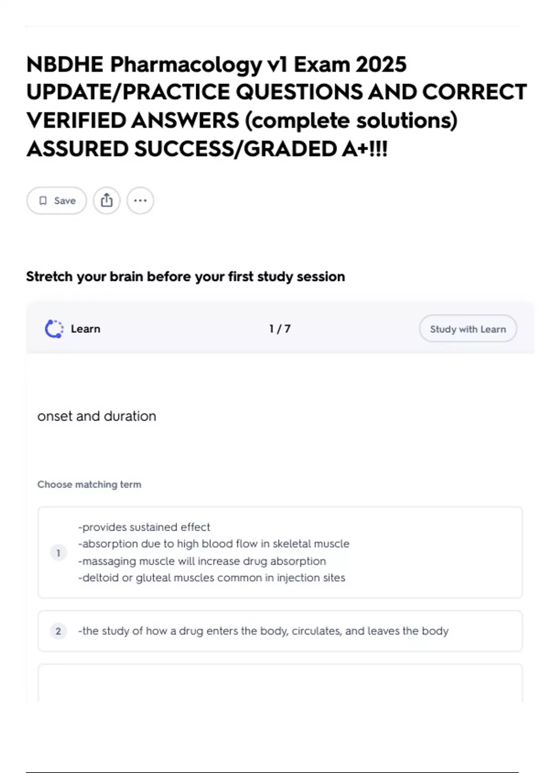
Task: Click the Save text label
Action: 65,201
